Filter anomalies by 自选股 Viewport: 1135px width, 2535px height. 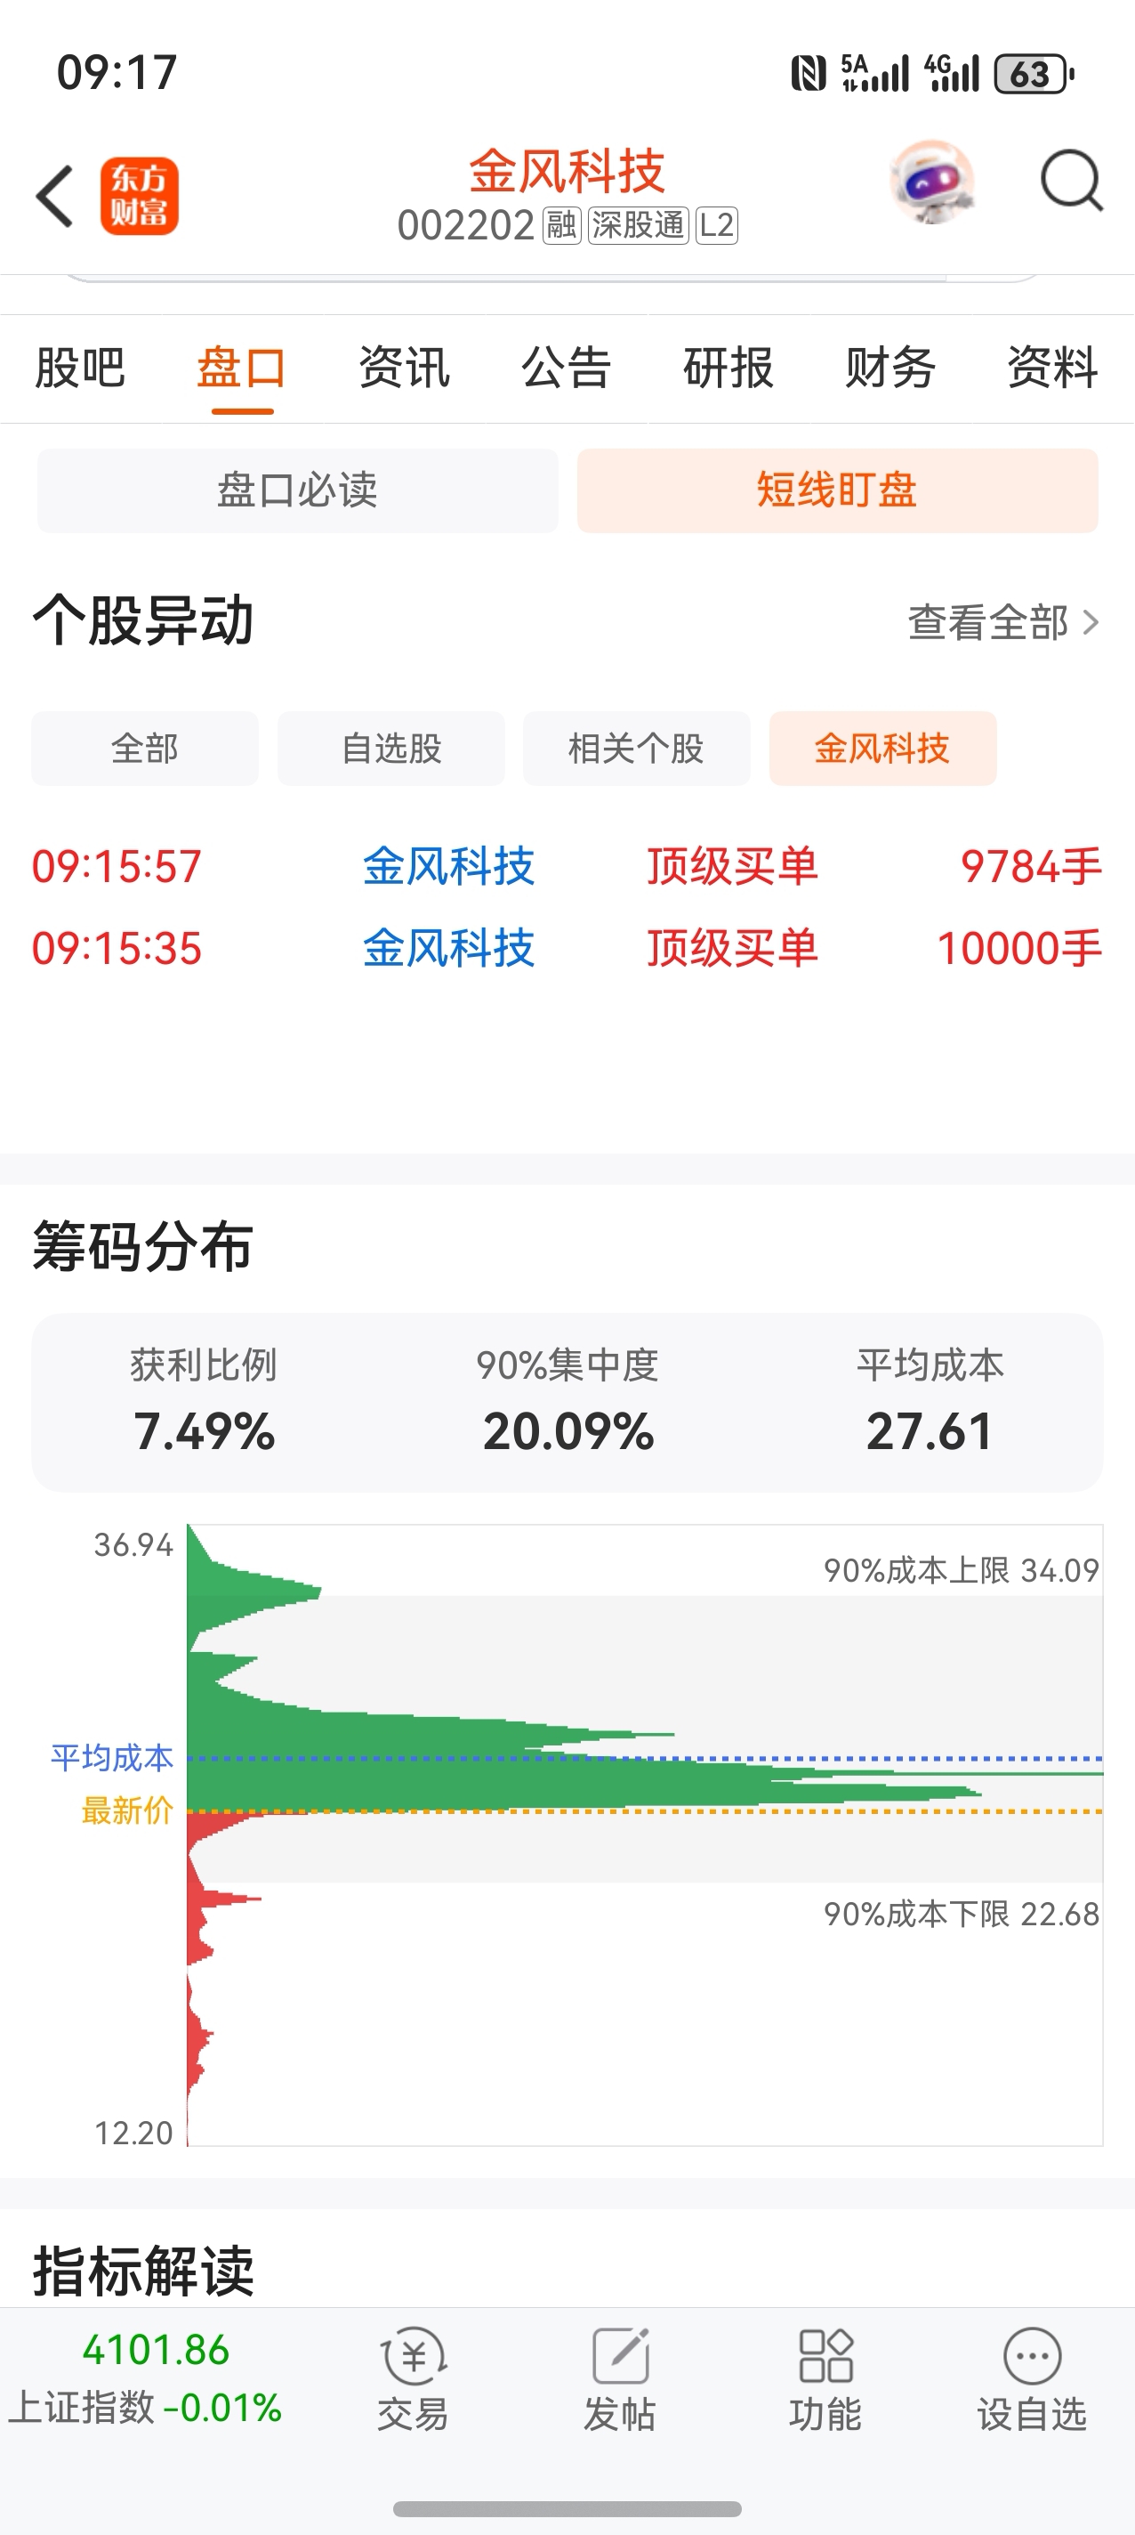[390, 748]
